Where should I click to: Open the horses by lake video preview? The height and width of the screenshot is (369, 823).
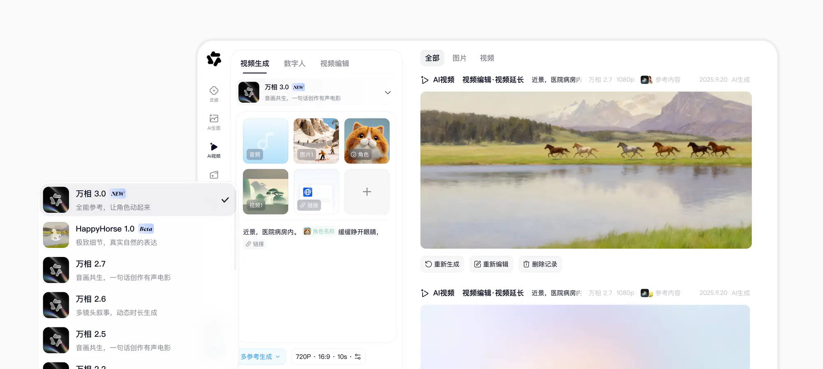pyautogui.click(x=586, y=170)
